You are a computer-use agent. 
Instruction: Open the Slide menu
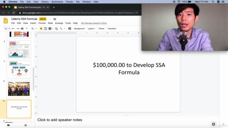(x=50, y=23)
